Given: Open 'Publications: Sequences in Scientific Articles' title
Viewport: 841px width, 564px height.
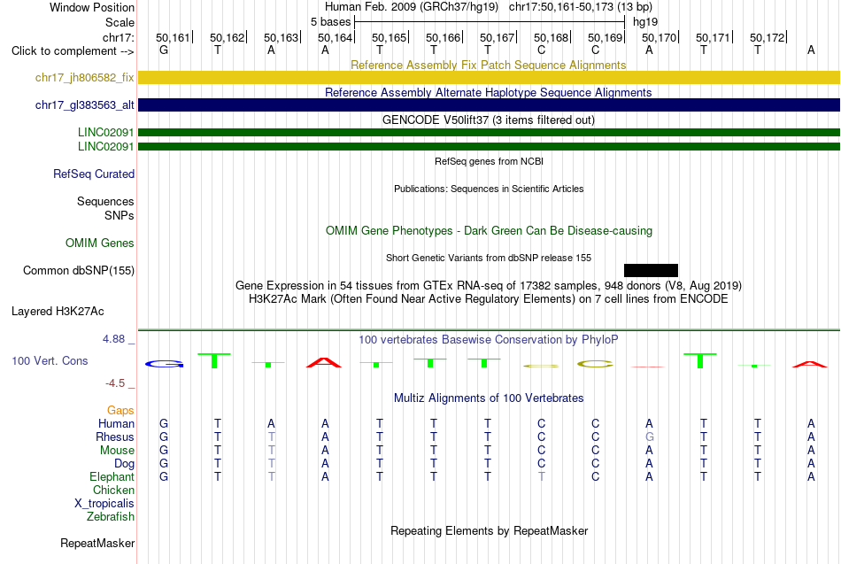Looking at the screenshot, I should [x=489, y=189].
